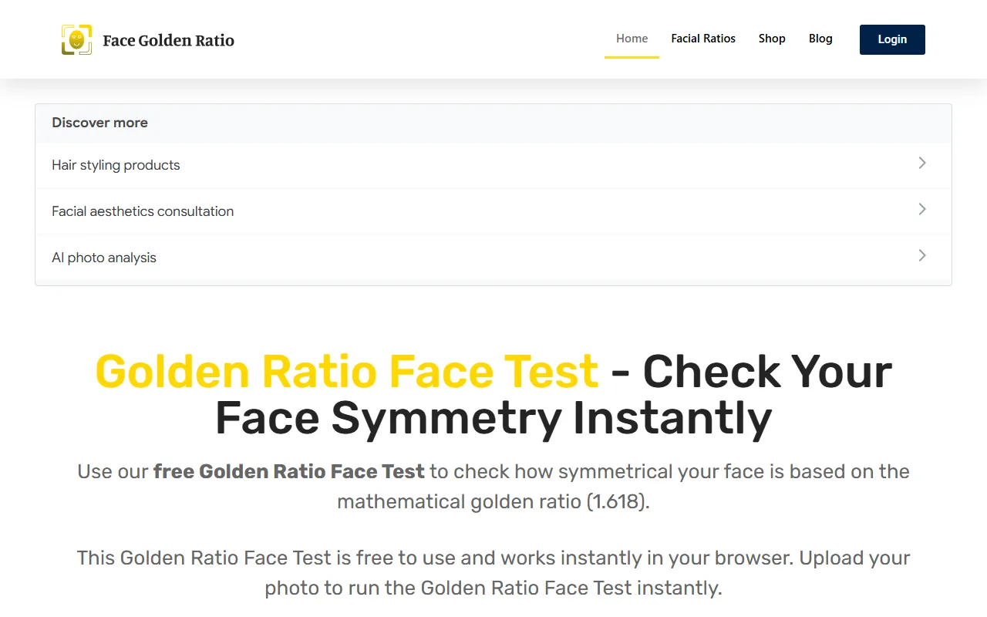Screen dimensions: 987x617
Task: Click the yellow Golden Ratio Face Test heading
Action: pyautogui.click(x=346, y=371)
